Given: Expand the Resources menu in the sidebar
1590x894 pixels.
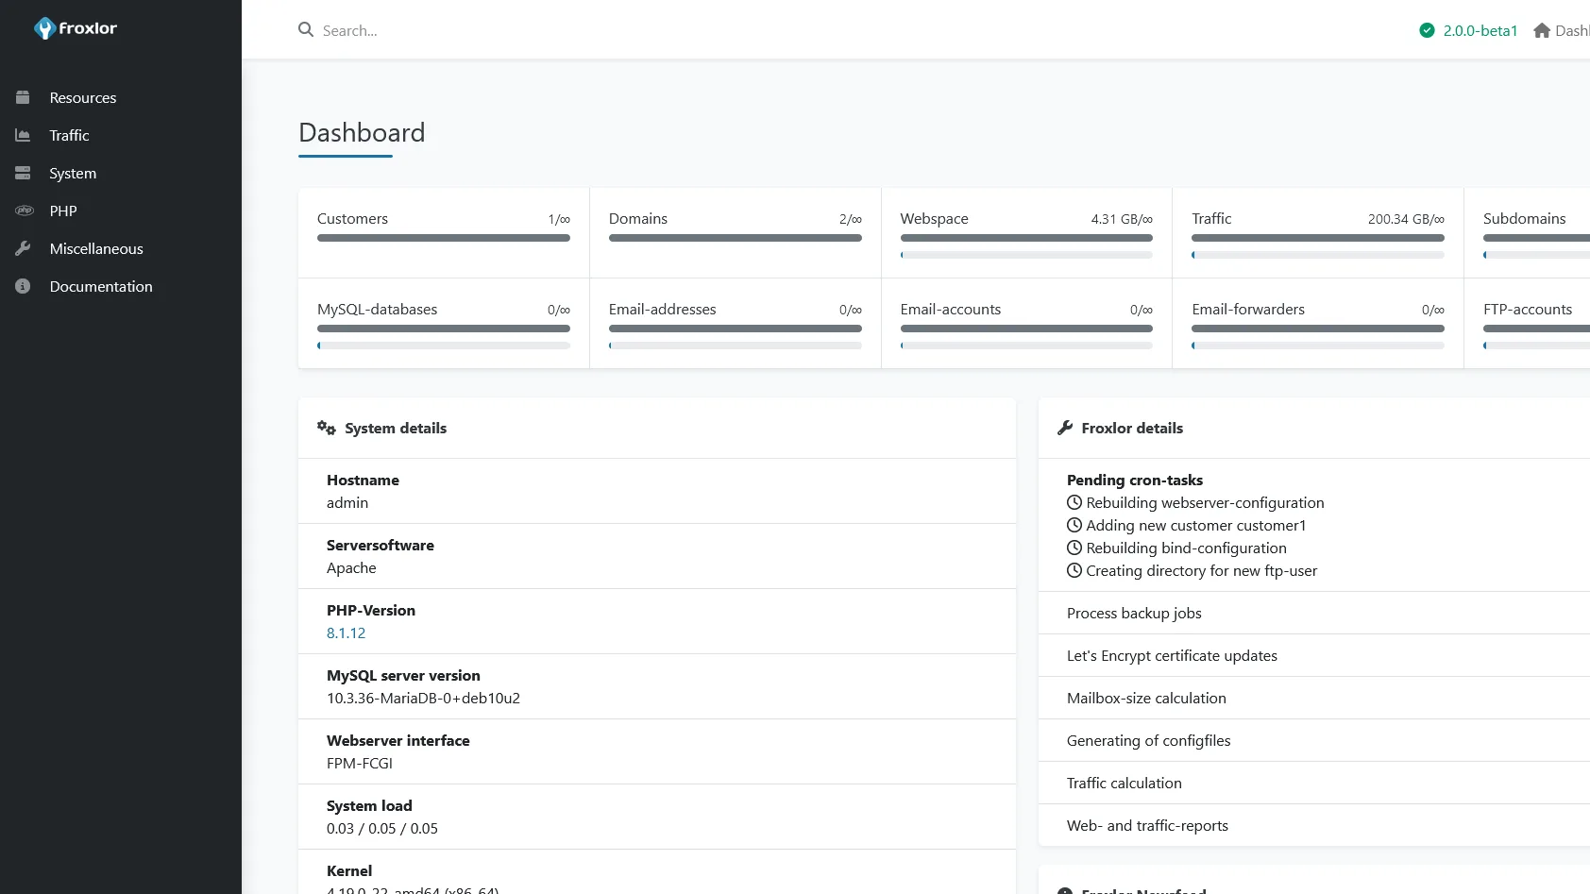Looking at the screenshot, I should (83, 97).
